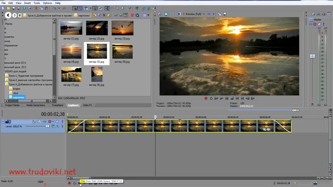Image resolution: width=333 pixels, height=187 pixels.
Task: Adjust the video track Level slider
Action: click(47, 126)
